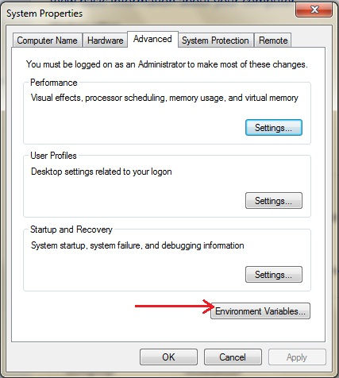Dismiss the dialog with Cancel

pyautogui.click(x=233, y=357)
